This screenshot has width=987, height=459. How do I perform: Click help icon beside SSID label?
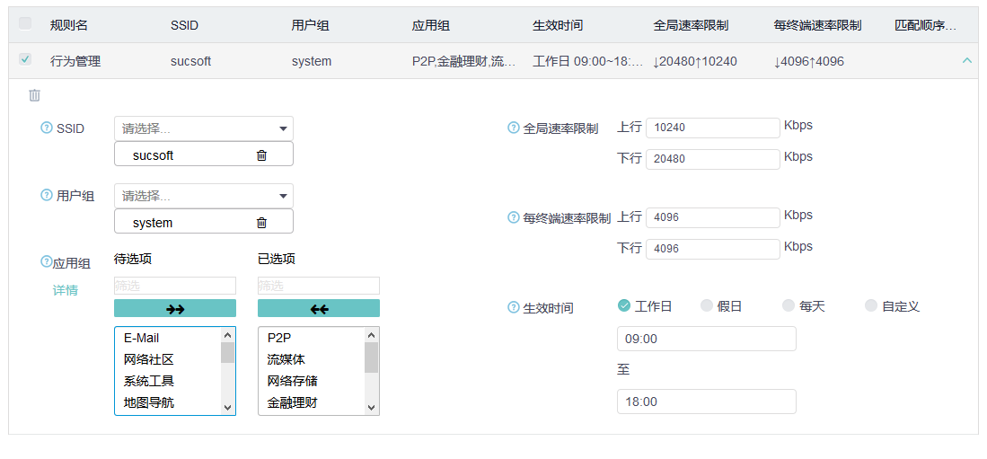(47, 128)
